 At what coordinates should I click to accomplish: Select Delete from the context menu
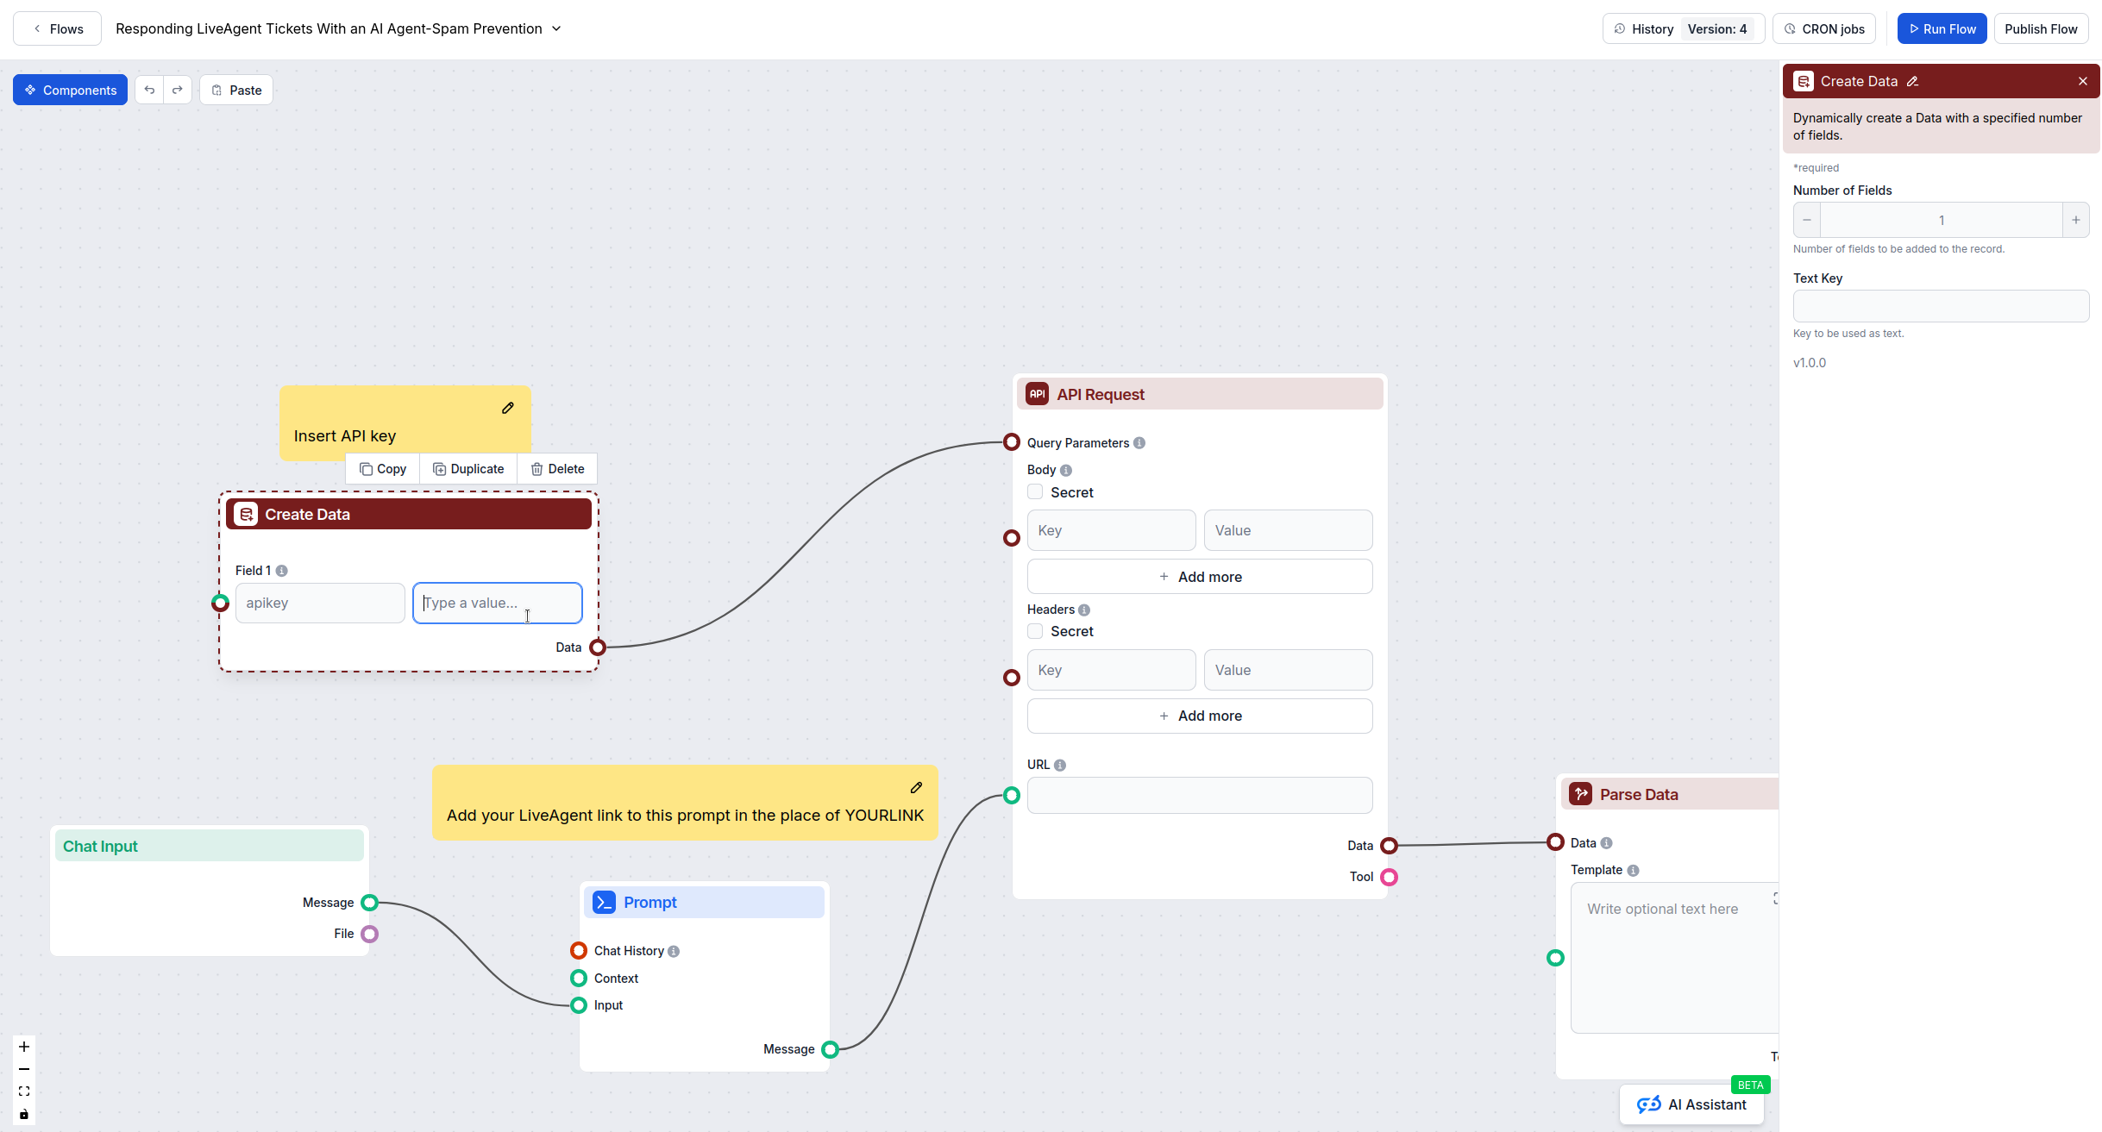[x=557, y=468]
